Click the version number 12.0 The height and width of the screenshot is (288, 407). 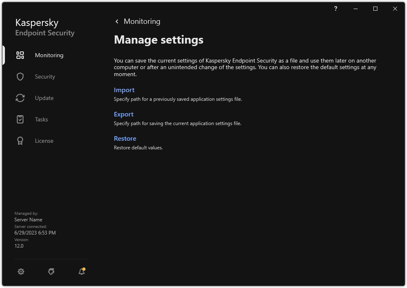[x=18, y=246]
